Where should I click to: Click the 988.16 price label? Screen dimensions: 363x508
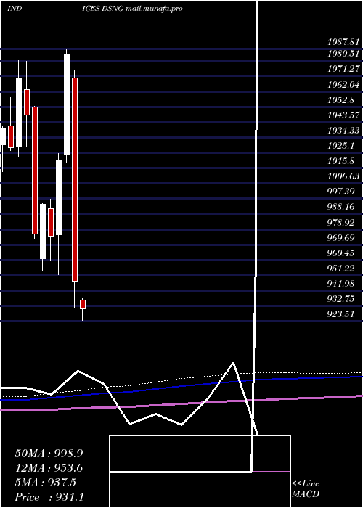[341, 206]
